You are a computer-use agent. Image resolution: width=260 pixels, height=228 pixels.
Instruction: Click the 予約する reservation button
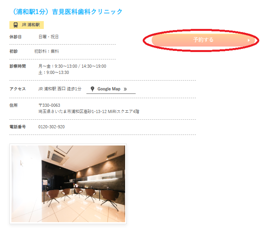click(x=203, y=40)
